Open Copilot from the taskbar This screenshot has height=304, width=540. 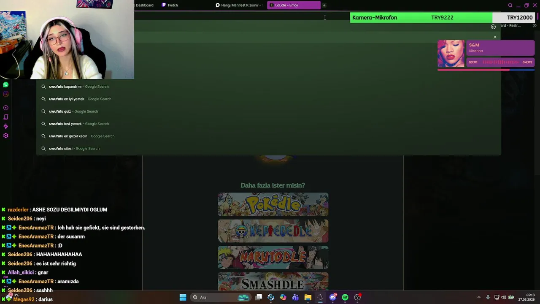coord(283,297)
